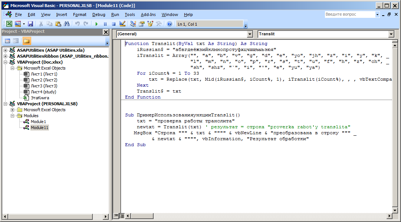This screenshot has width=401, height=222.
Task: Click Procedure View button at code window bottom
Action: tap(116, 216)
